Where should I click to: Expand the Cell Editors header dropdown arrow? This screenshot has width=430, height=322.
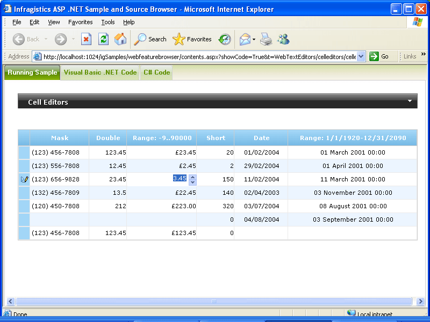[x=410, y=100]
